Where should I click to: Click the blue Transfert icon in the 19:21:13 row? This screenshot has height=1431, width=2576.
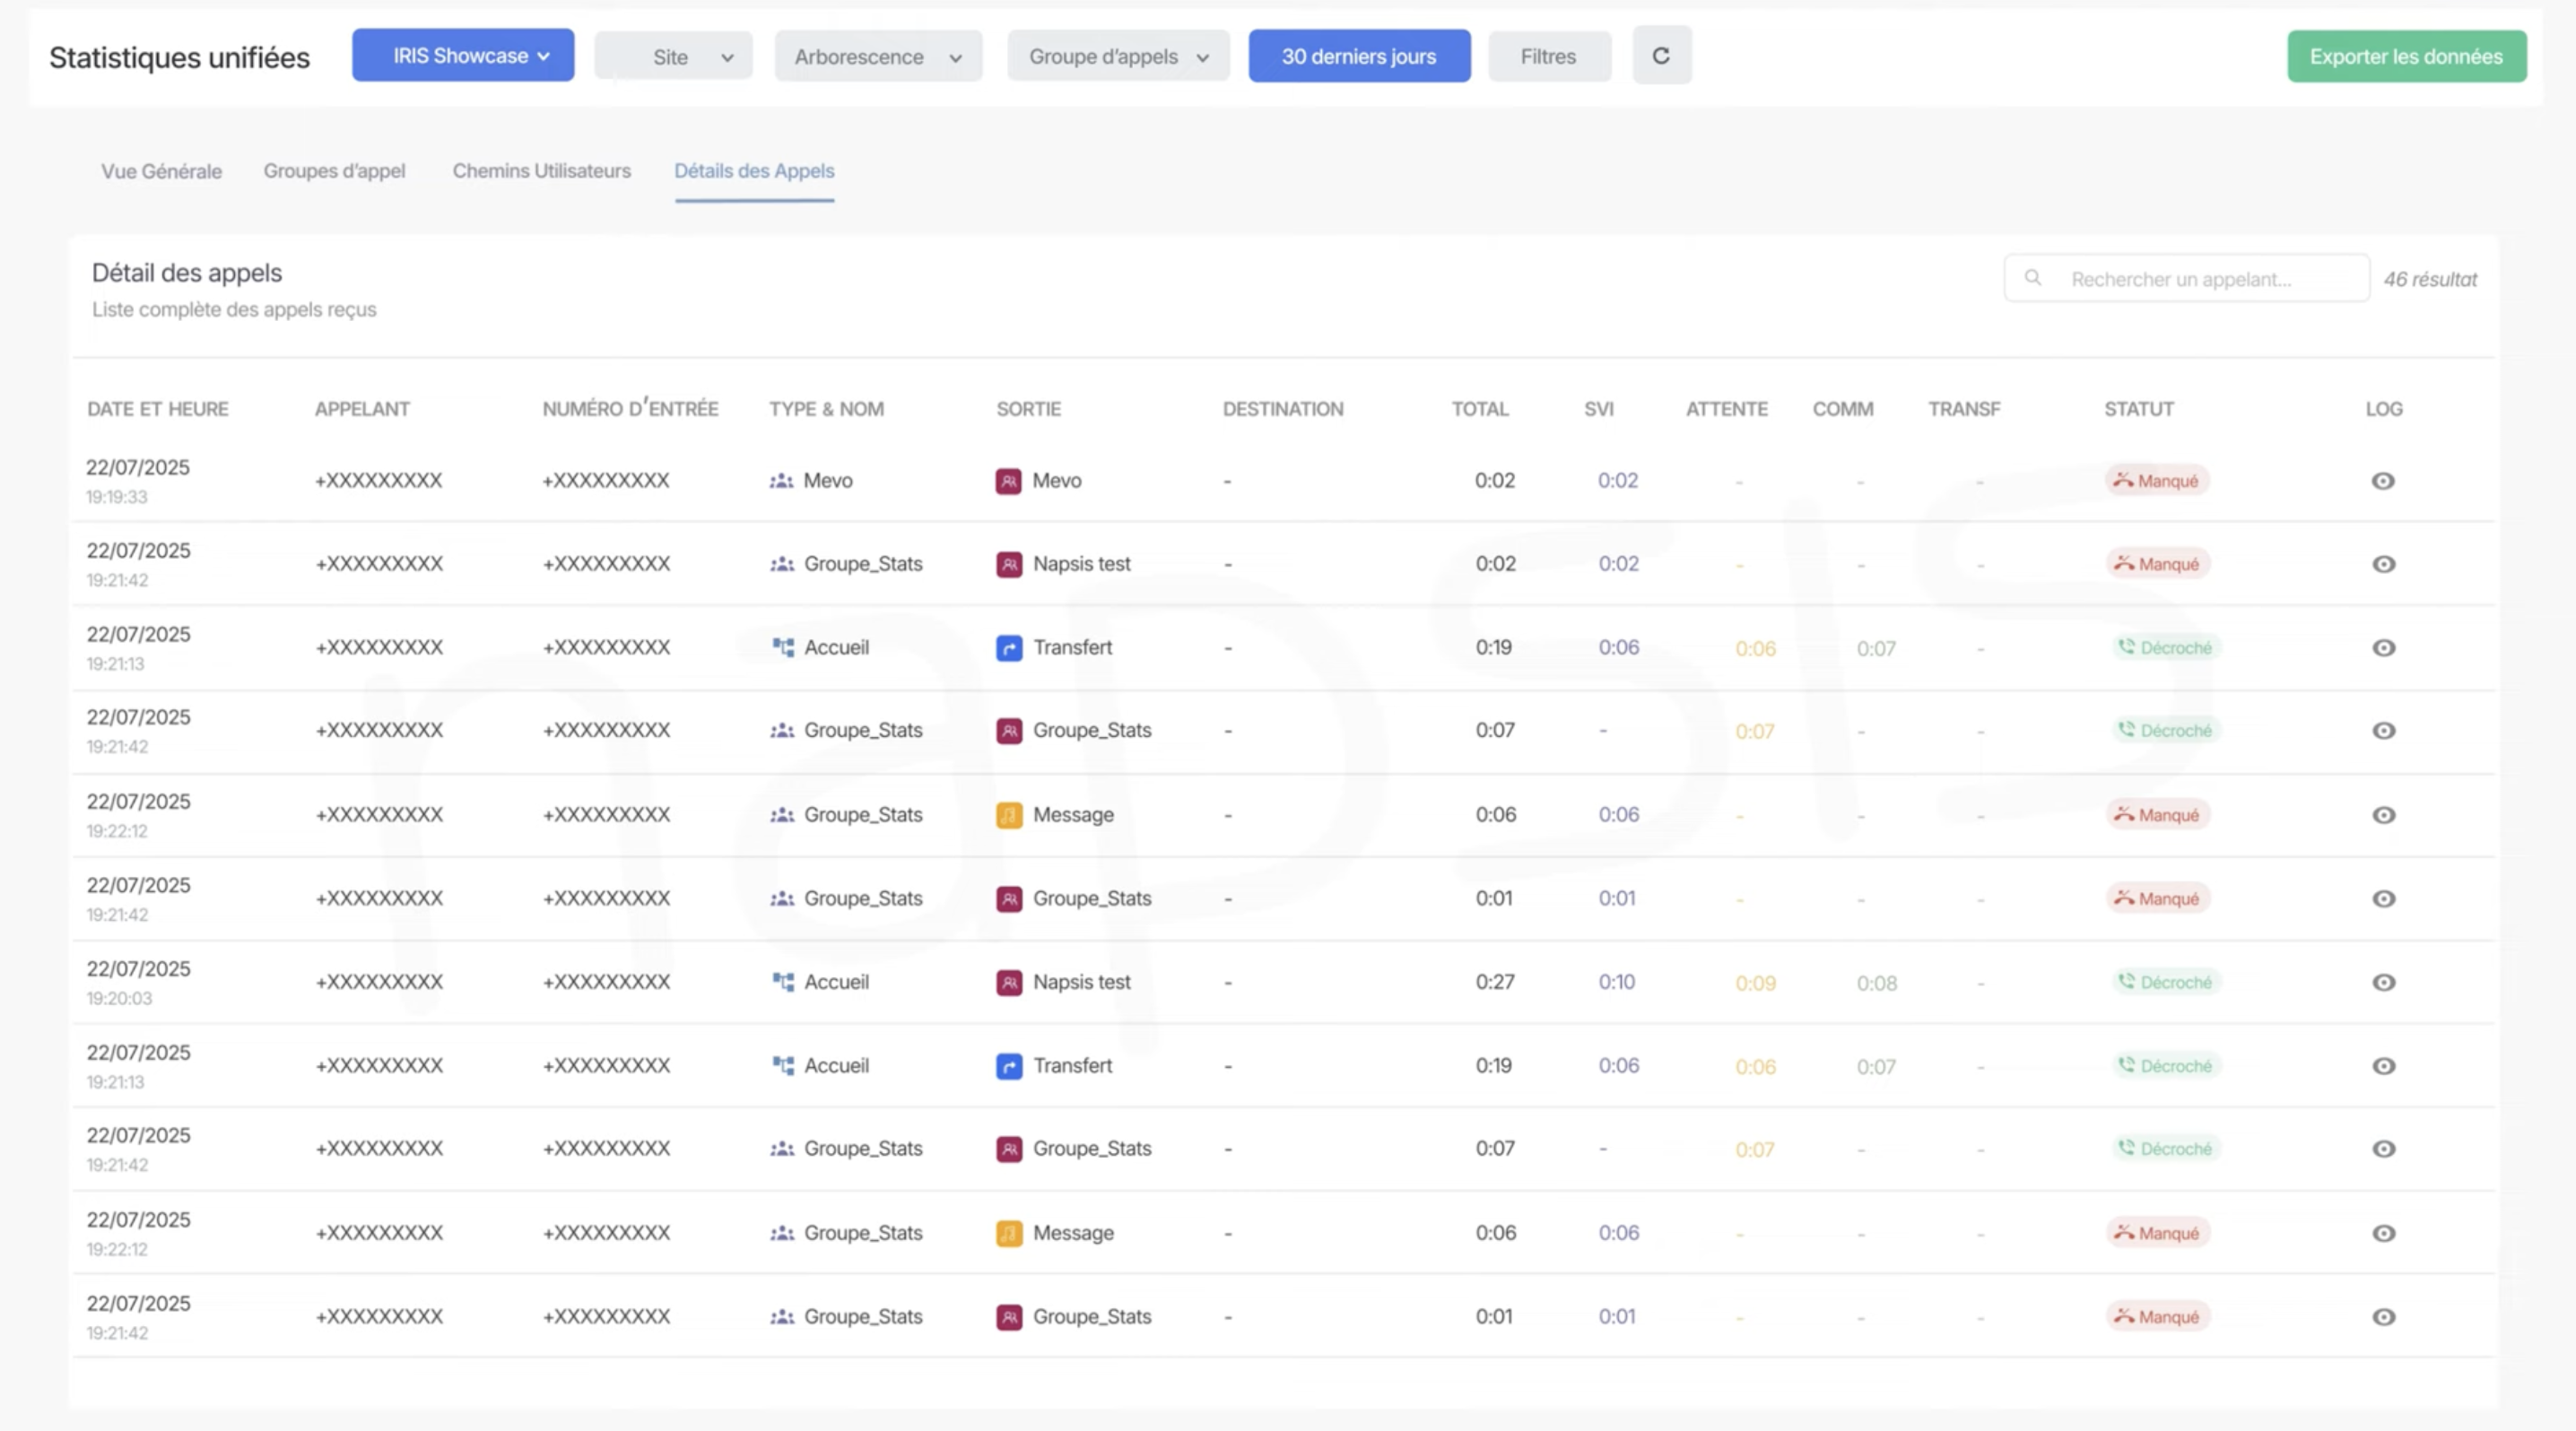point(1009,647)
